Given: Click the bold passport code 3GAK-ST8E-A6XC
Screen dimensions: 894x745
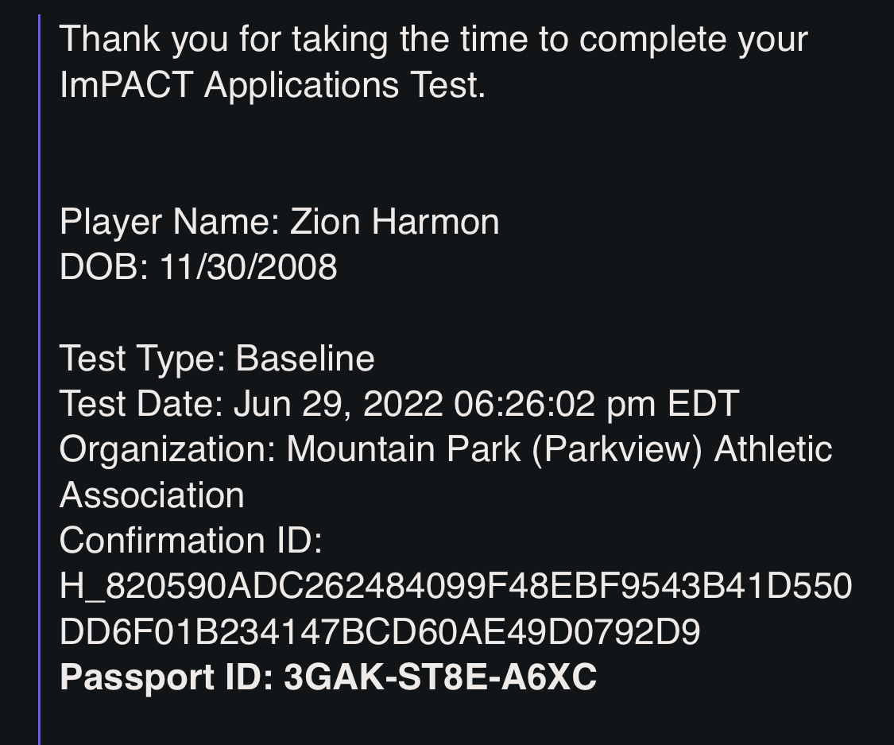Looking at the screenshot, I should (x=440, y=677).
